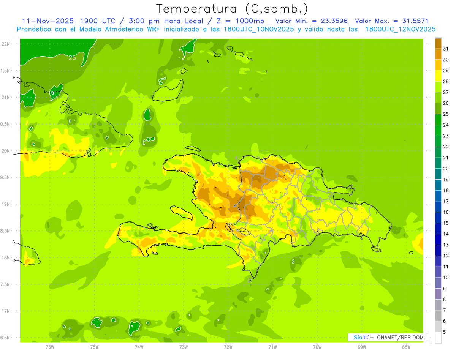This screenshot has height=352, width=456.
Task: Select the legend color band between 8 and 9
Action: pyautogui.click(x=438, y=294)
